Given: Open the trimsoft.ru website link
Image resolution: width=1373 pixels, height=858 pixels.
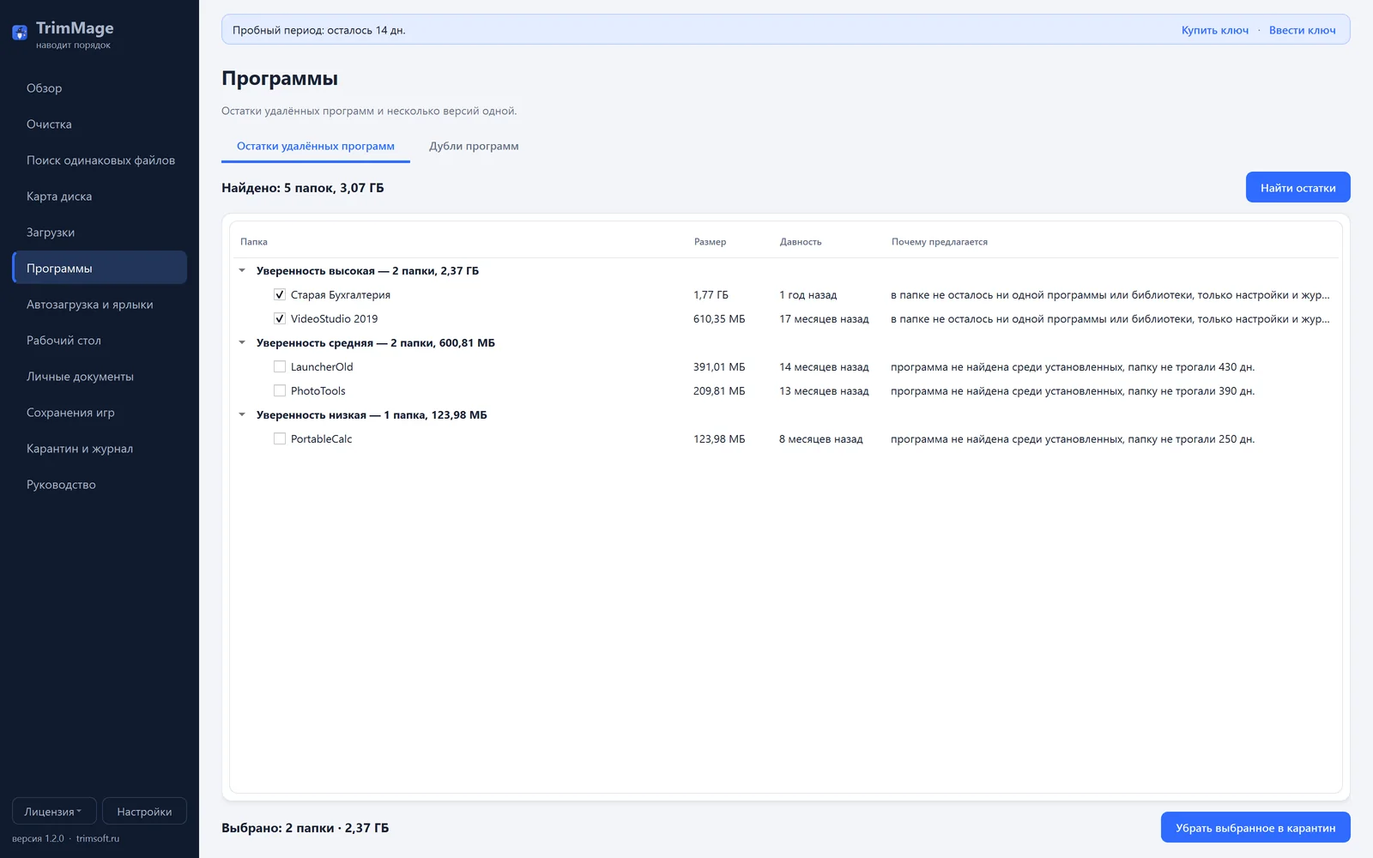Looking at the screenshot, I should pos(98,838).
